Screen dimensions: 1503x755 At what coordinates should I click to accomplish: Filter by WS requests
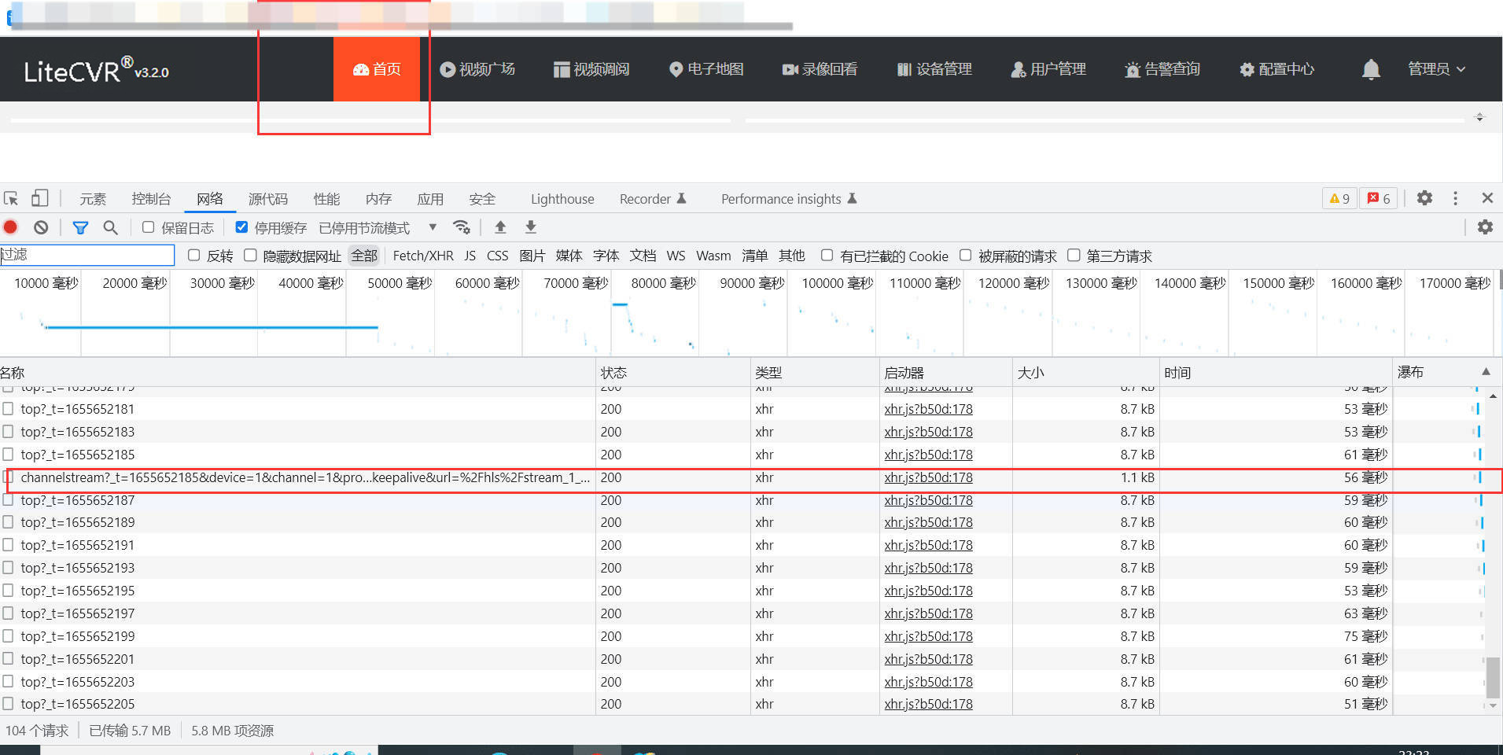[676, 256]
